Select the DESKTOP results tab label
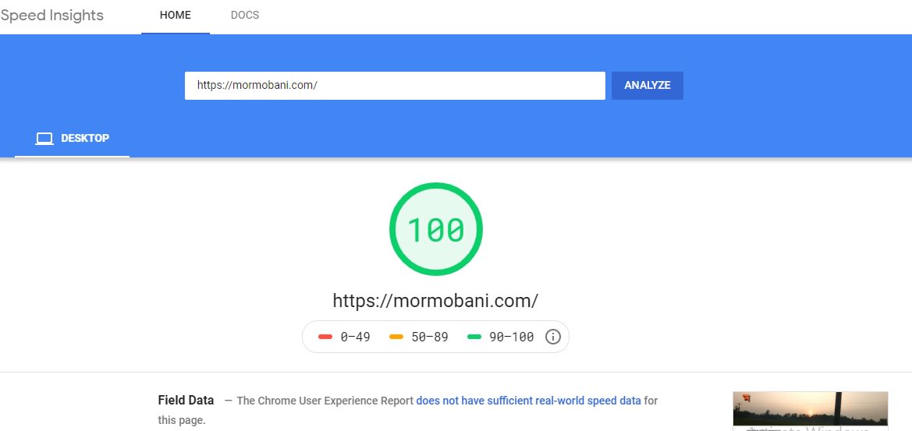Viewport: 912px width, 431px height. (85, 139)
